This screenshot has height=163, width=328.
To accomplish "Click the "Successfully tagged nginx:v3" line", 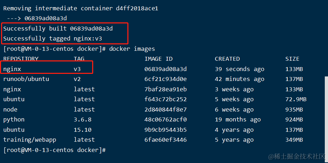I will (53, 38).
